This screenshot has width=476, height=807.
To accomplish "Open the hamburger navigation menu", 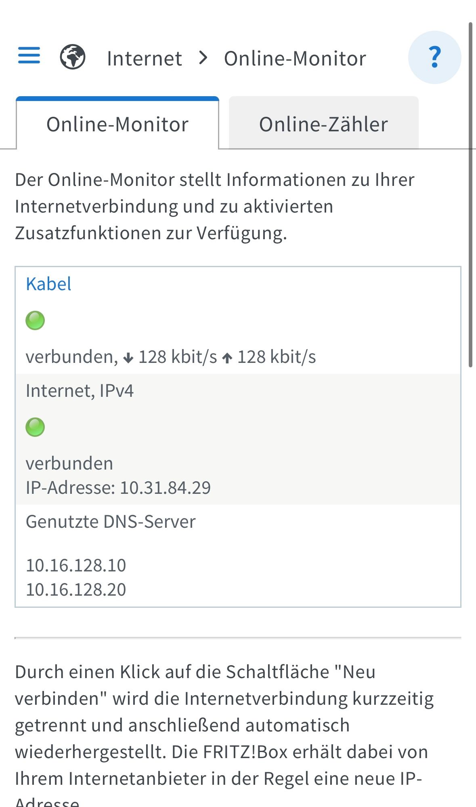I will pos(28,57).
